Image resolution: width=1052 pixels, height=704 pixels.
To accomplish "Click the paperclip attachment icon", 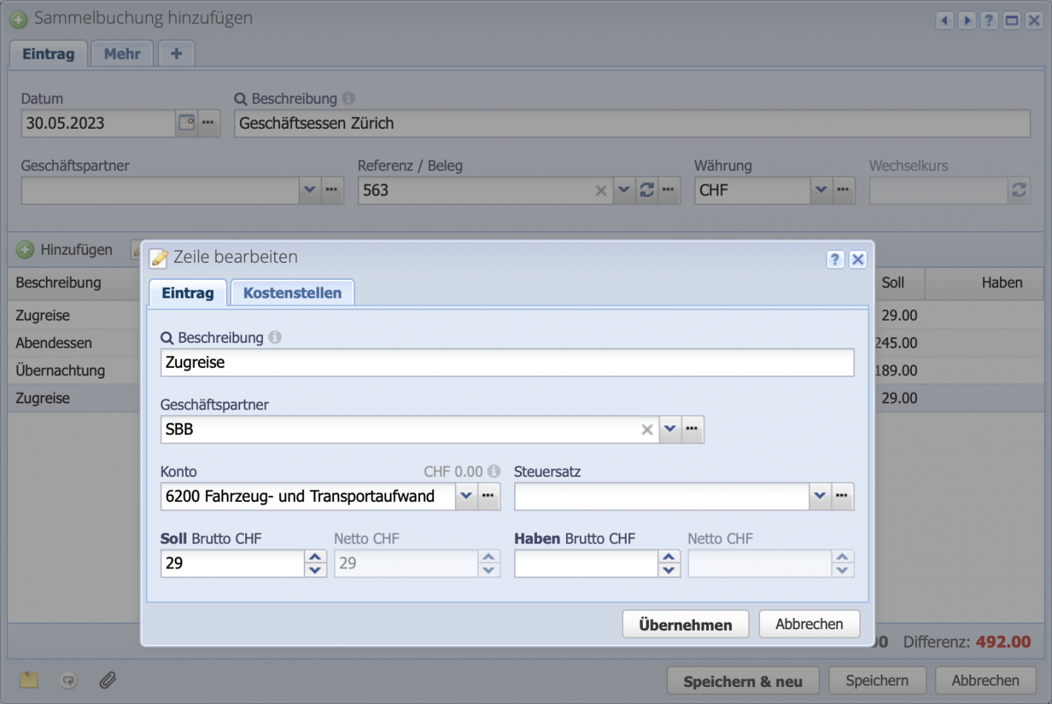I will click(107, 680).
